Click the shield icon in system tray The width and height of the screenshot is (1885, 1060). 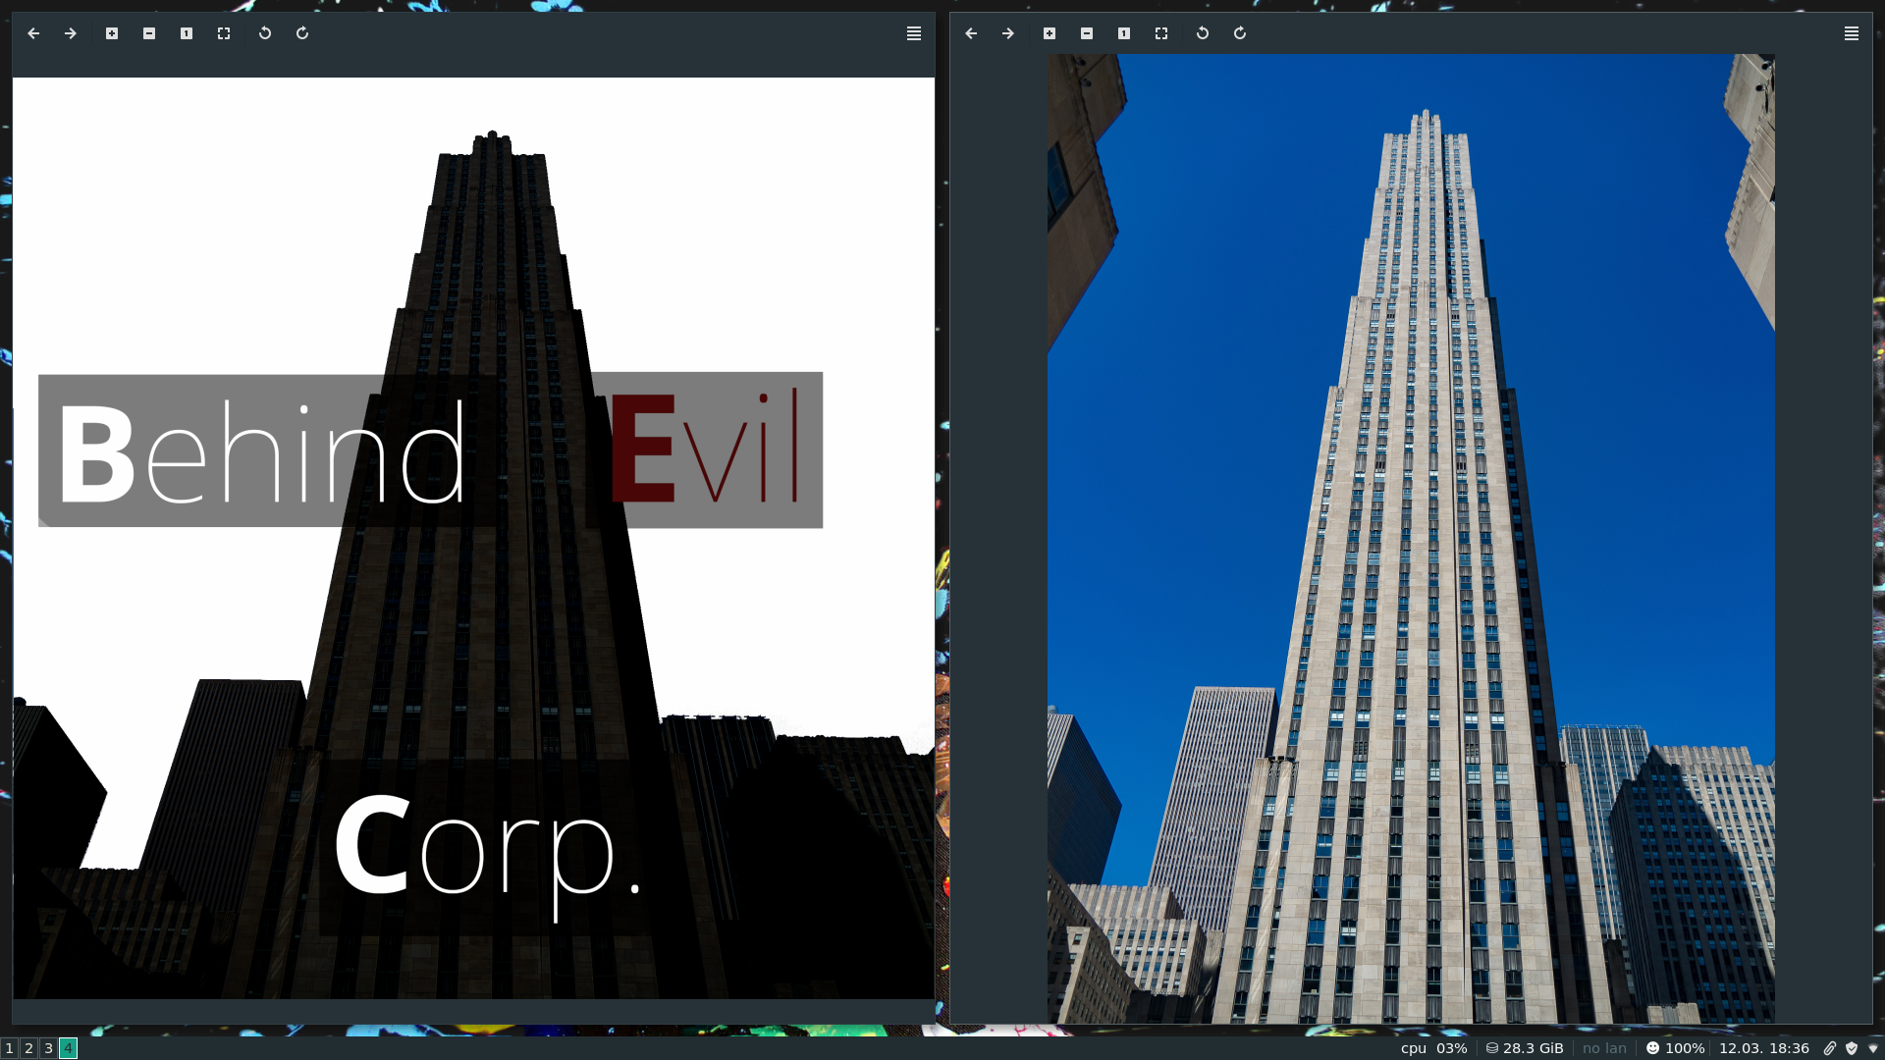pyautogui.click(x=1852, y=1048)
